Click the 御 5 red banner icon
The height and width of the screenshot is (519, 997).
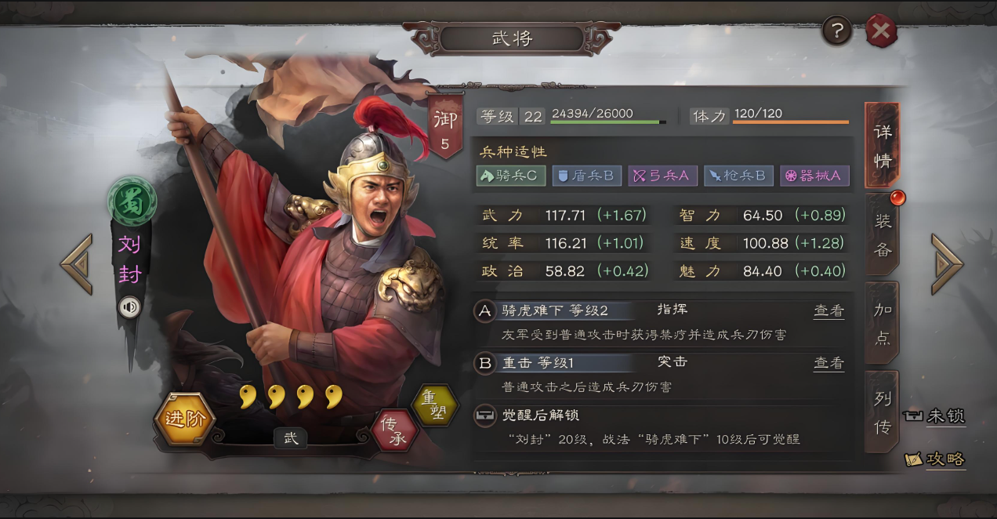point(445,128)
